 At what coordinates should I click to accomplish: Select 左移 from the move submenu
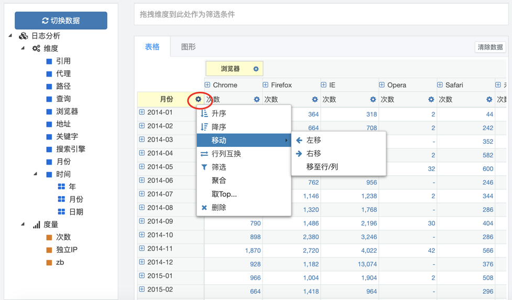click(313, 140)
